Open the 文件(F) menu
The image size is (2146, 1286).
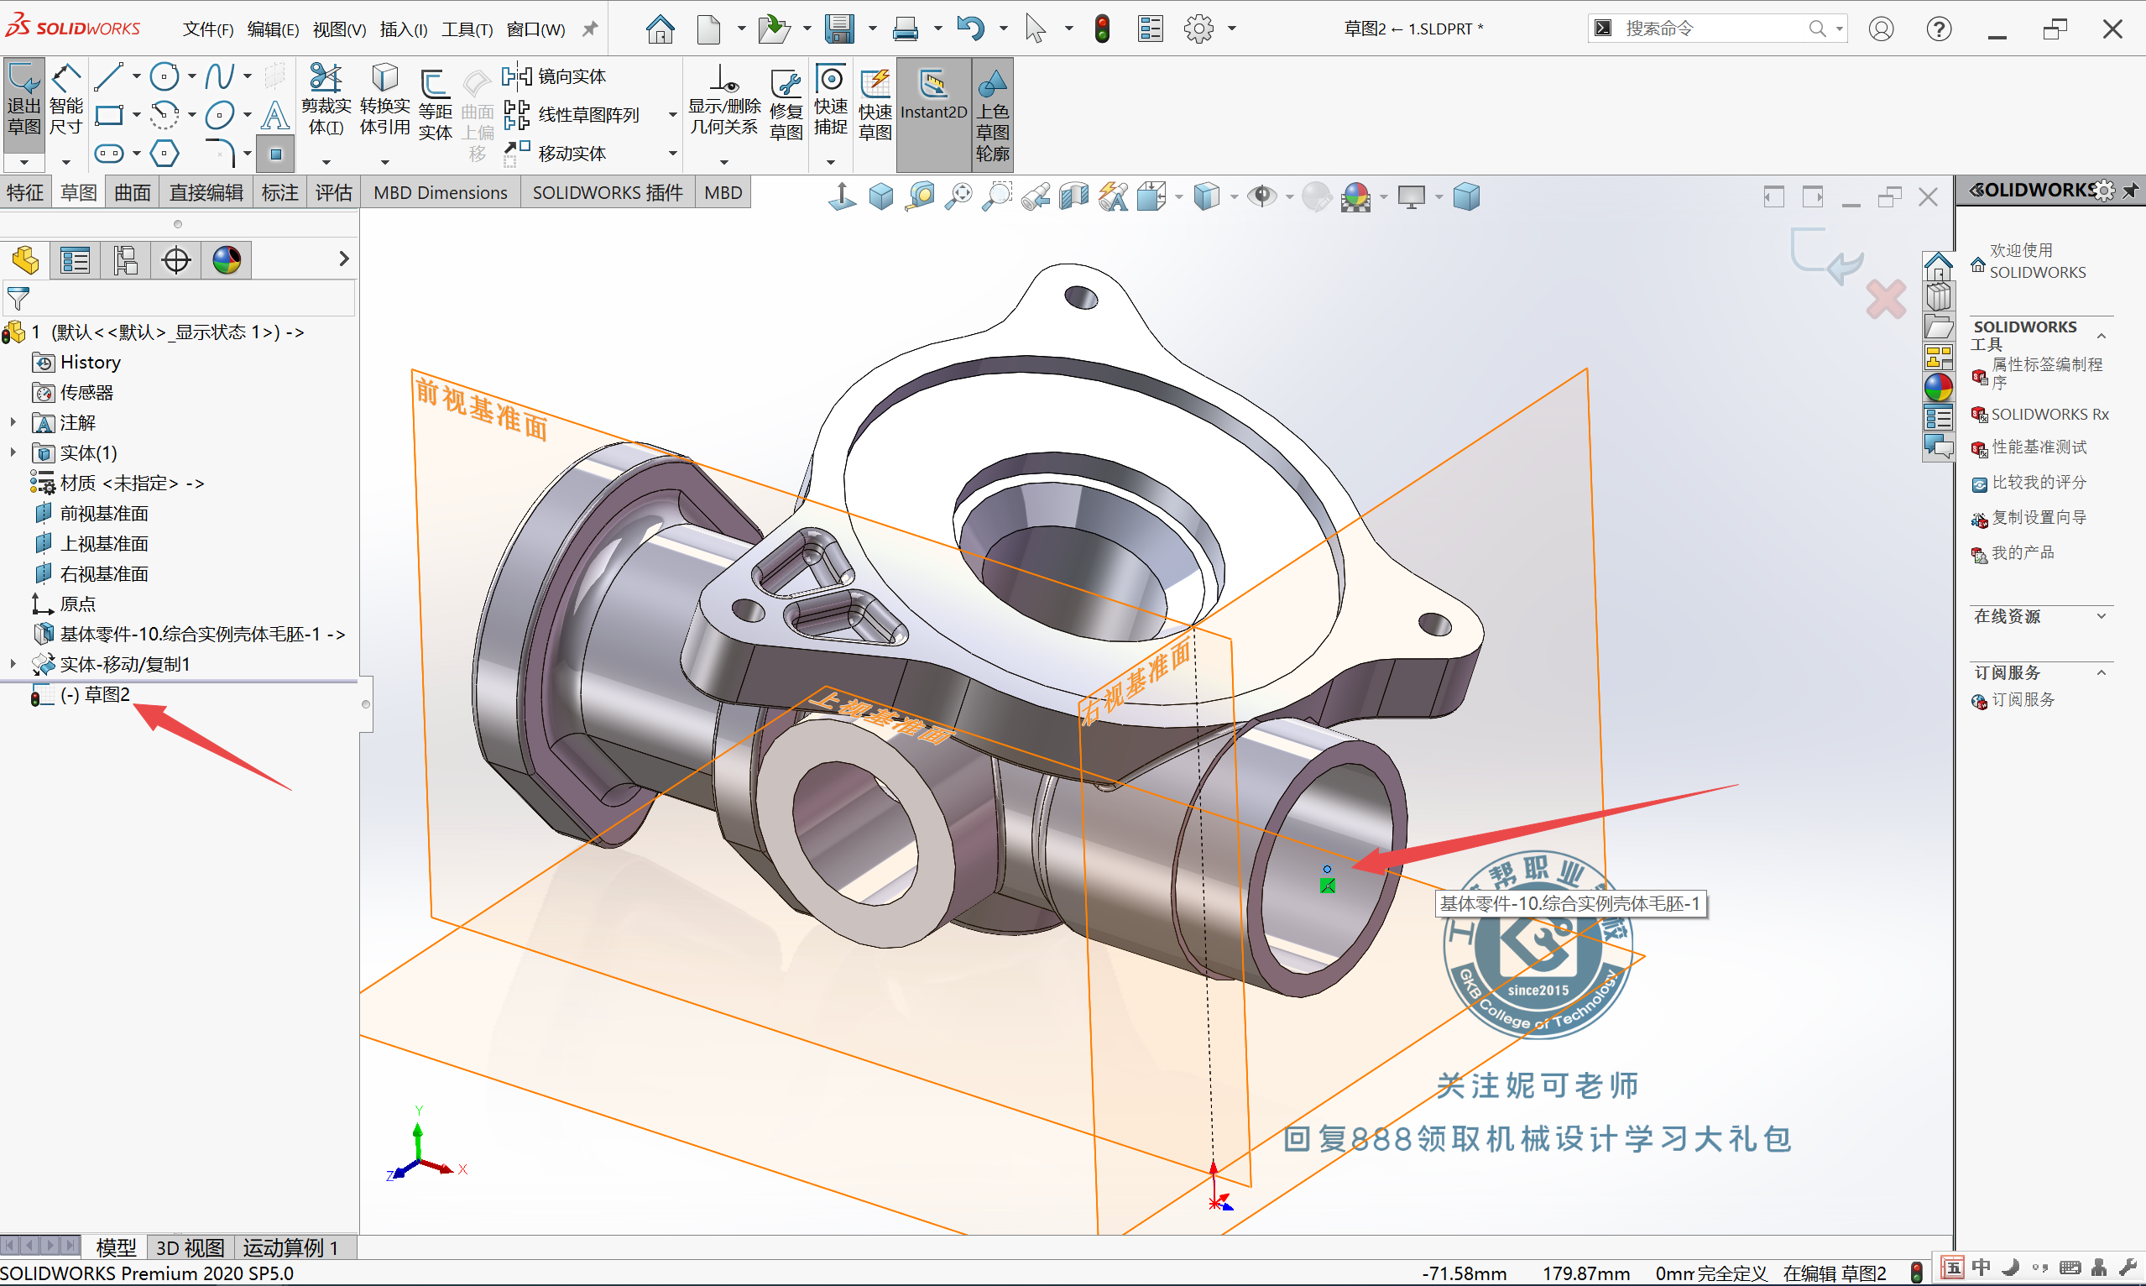point(208,29)
